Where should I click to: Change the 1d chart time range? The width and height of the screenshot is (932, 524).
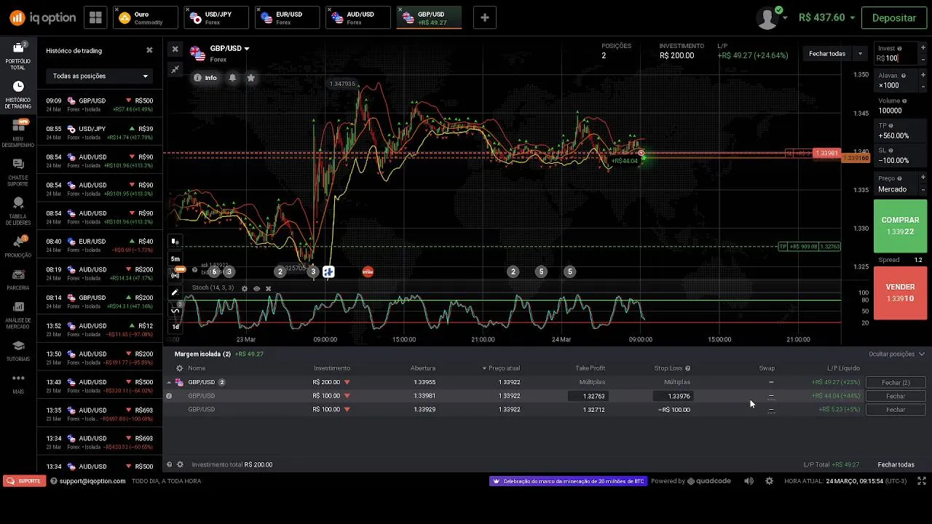pos(175,327)
